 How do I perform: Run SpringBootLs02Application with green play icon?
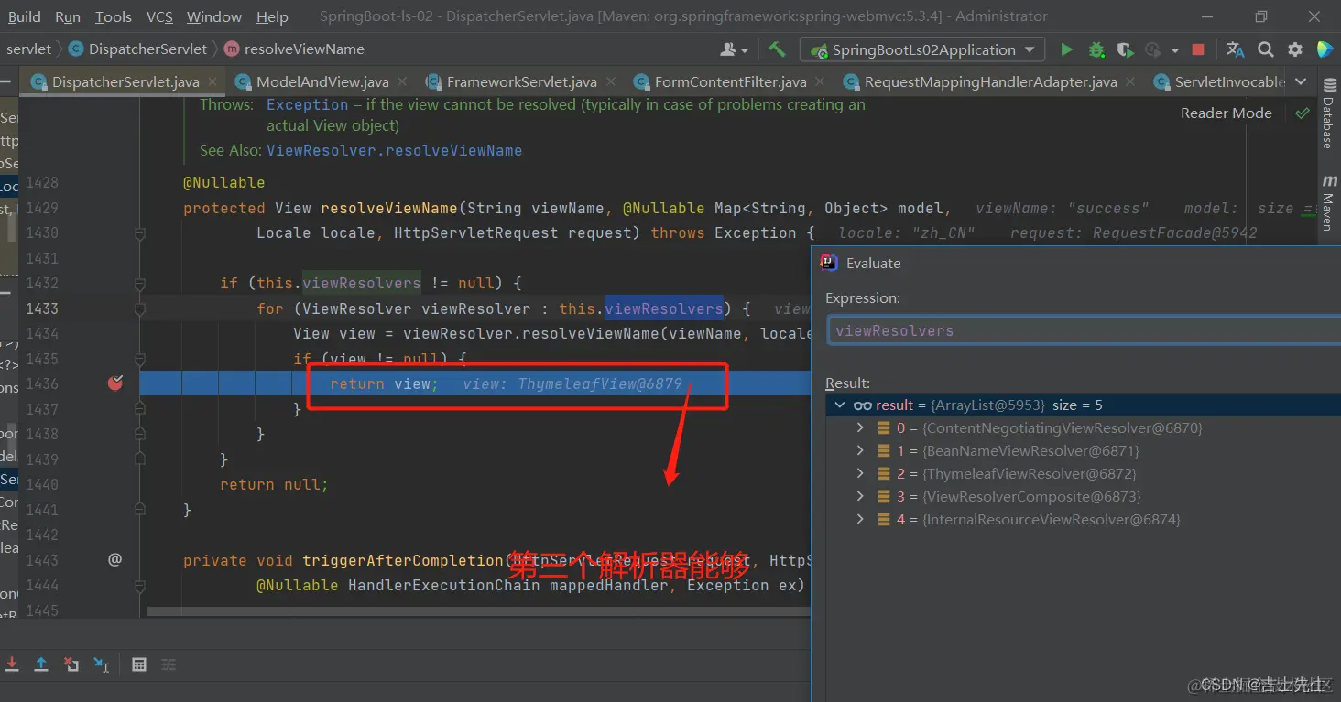(x=1066, y=49)
